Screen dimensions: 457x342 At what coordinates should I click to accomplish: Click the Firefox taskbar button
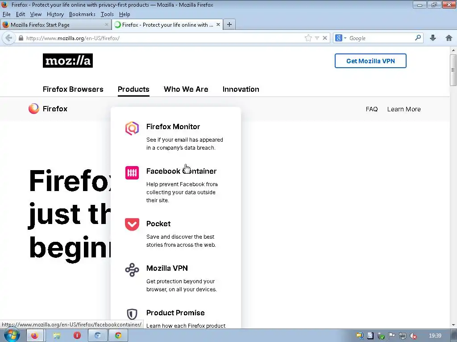click(35, 336)
